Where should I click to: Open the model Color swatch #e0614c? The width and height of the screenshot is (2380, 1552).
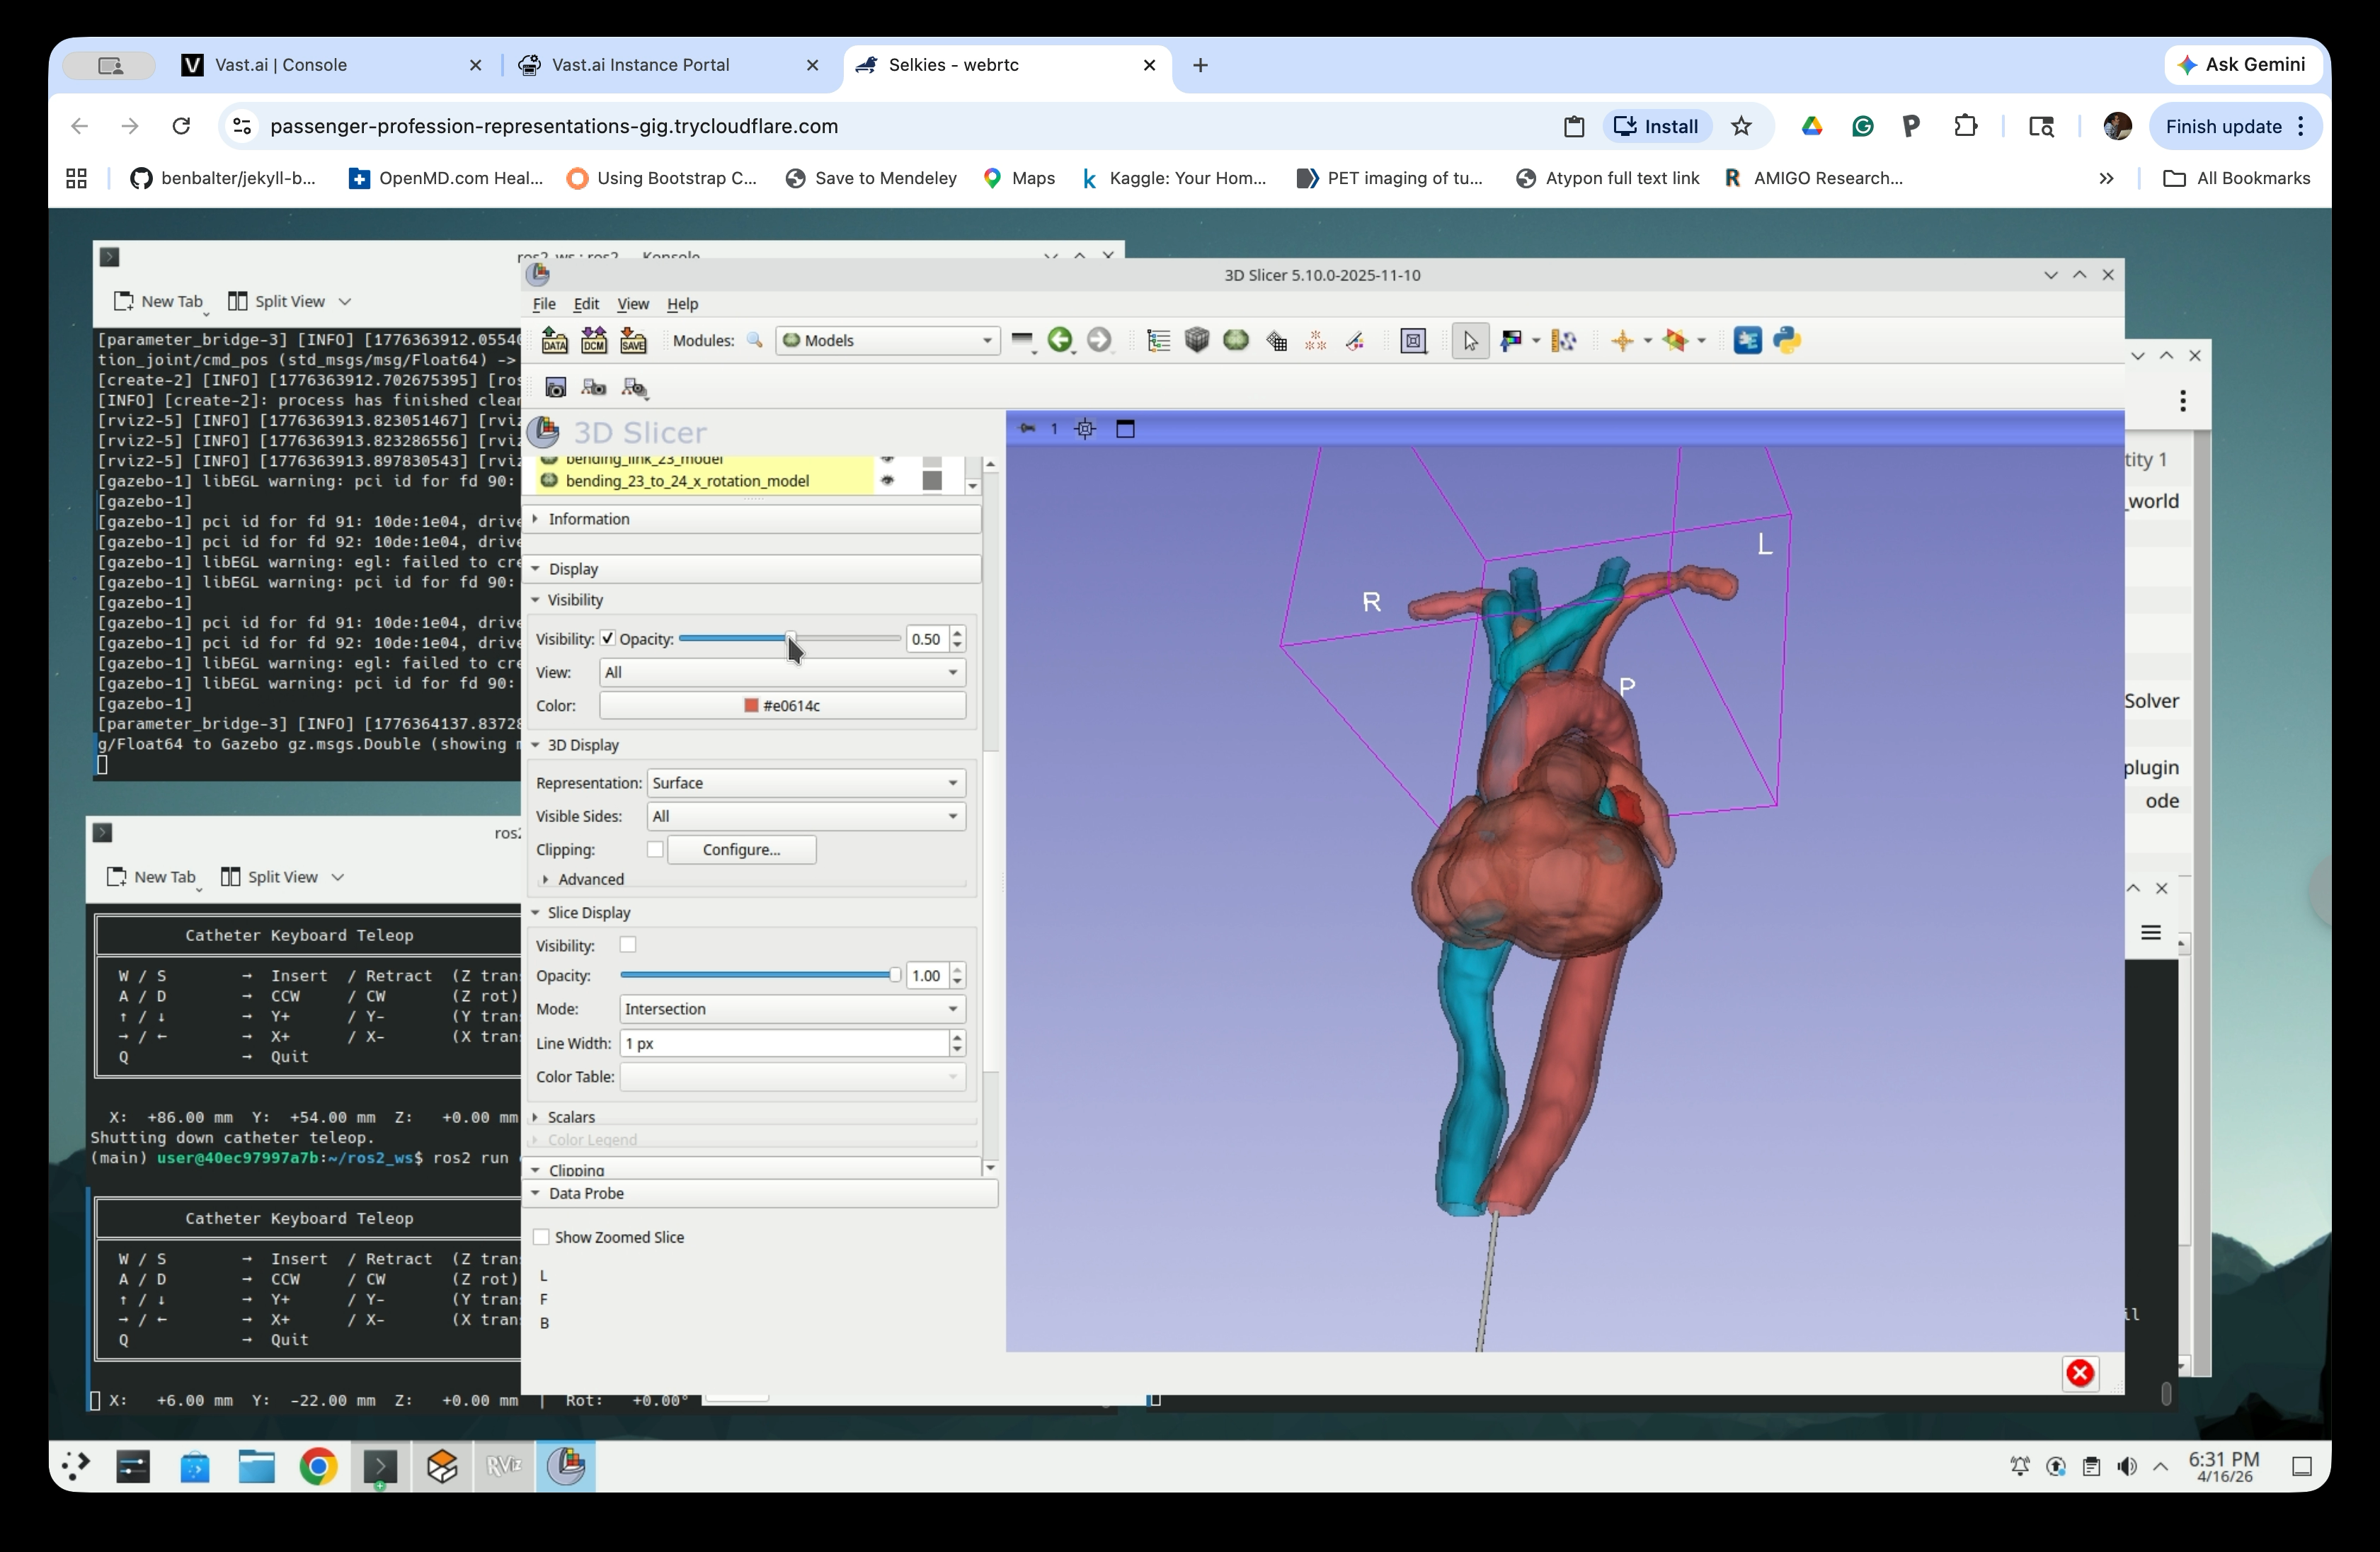783,705
